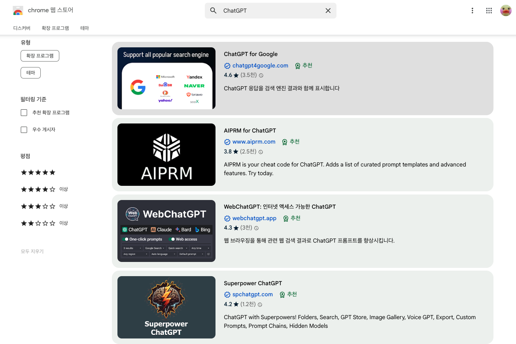Click the 'chrome 웹 스토어' title text
The width and height of the screenshot is (516, 344).
(x=51, y=10)
